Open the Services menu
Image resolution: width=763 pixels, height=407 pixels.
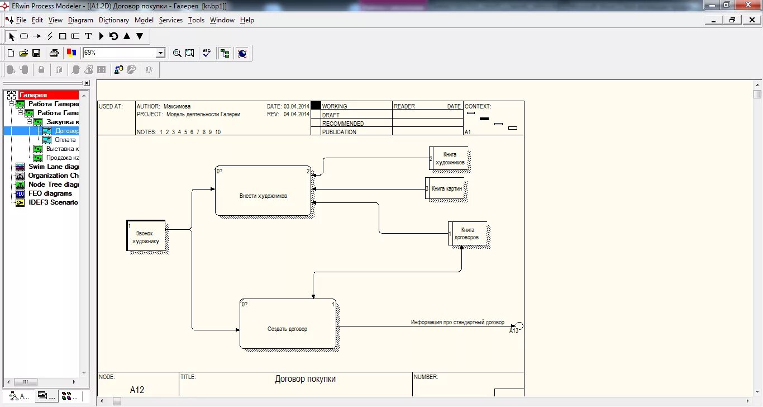(171, 20)
